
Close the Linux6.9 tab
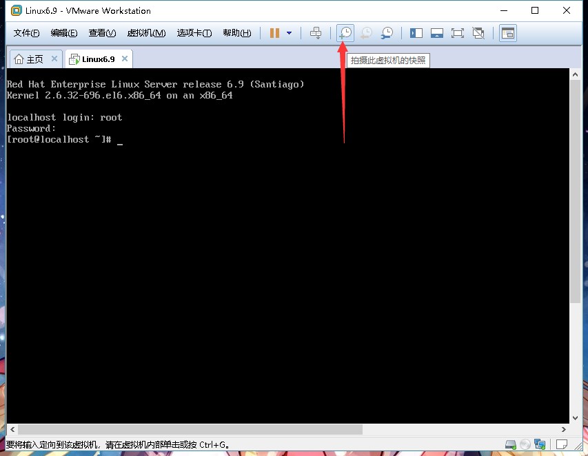[x=125, y=59]
